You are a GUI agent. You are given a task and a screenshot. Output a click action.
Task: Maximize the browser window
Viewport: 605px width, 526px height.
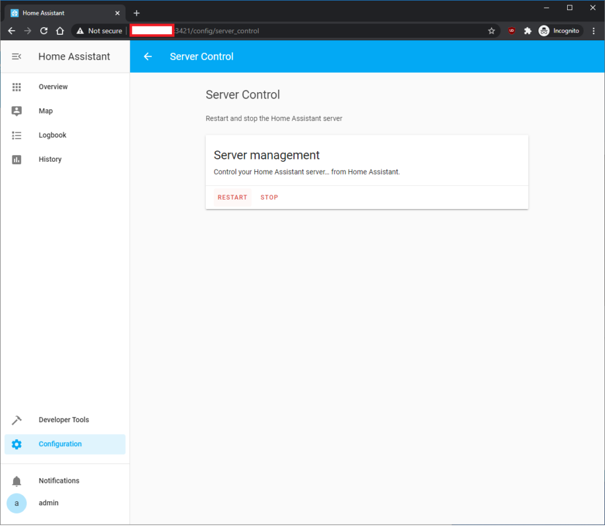tap(570, 8)
